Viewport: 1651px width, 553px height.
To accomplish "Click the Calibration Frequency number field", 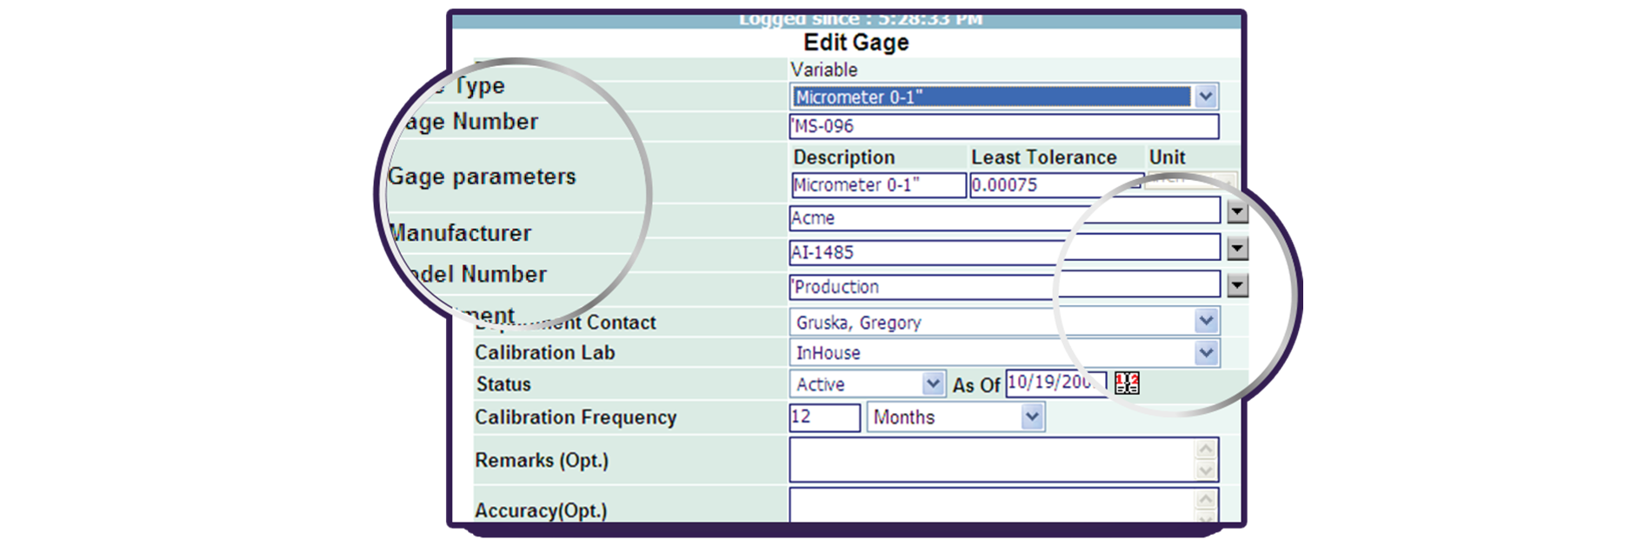I will click(x=823, y=417).
